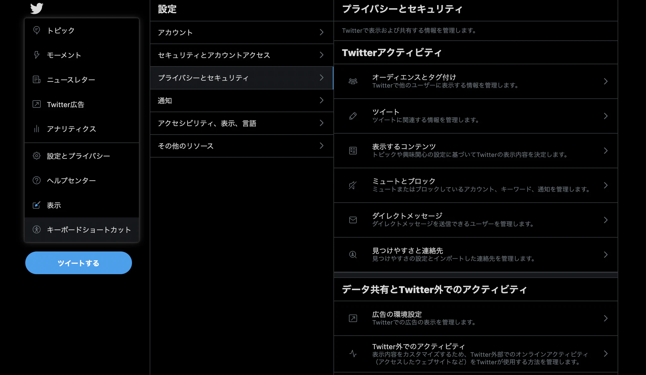
Task: Expand the アカウント settings chevron
Action: point(321,32)
